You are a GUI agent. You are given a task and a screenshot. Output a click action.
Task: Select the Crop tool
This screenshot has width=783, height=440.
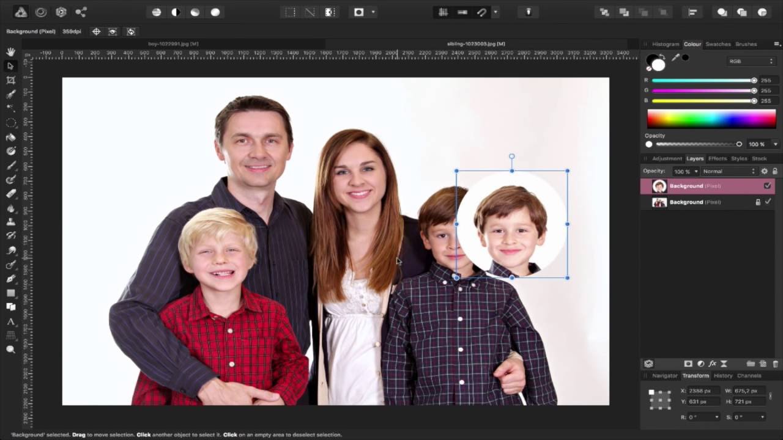(x=10, y=80)
